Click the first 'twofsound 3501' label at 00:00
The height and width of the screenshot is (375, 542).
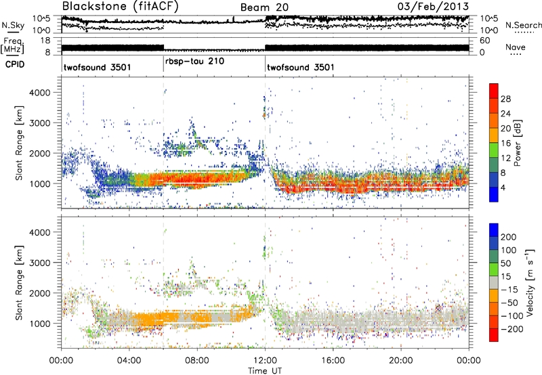[98, 67]
